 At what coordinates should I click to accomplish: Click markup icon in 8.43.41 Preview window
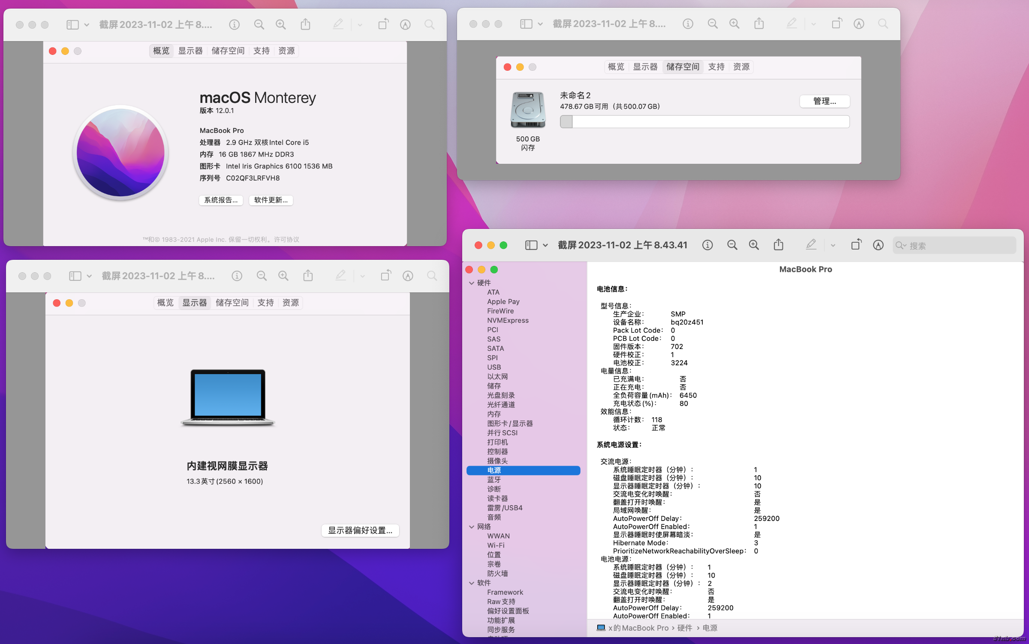click(x=878, y=245)
